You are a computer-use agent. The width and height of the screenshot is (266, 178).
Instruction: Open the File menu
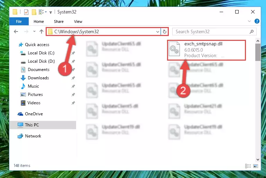(x=19, y=21)
